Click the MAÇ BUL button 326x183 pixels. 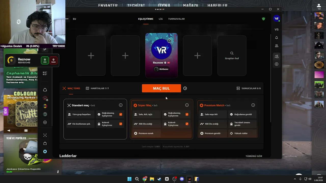coord(161,88)
